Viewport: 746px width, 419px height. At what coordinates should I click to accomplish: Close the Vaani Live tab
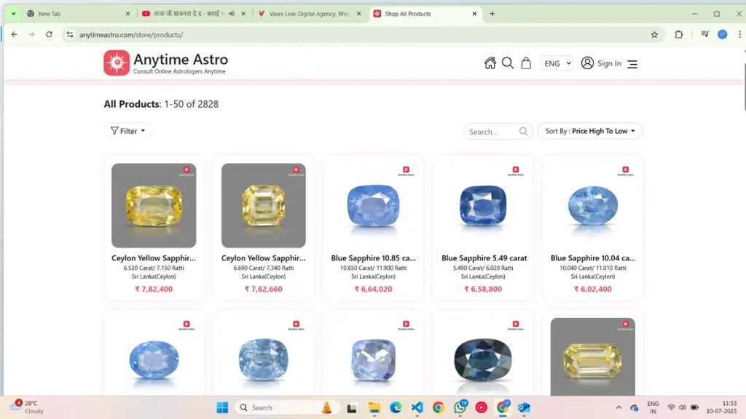coord(358,14)
